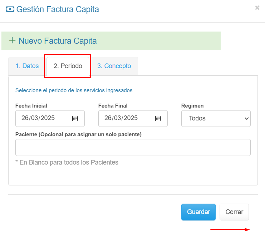Go to the 3. Concepto tab

click(x=114, y=66)
